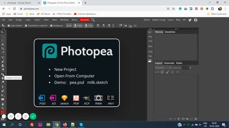Select the Clone Stamp tool

[3, 65]
